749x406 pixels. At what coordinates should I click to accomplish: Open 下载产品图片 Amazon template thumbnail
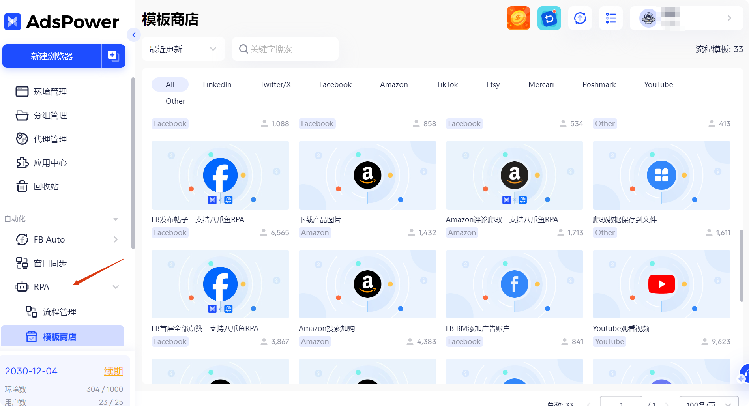coord(367,175)
